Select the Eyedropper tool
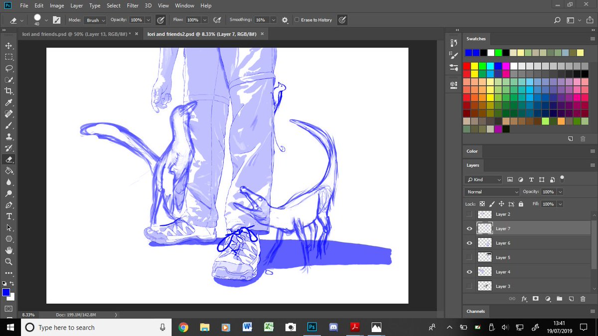598x336 pixels. pyautogui.click(x=9, y=103)
